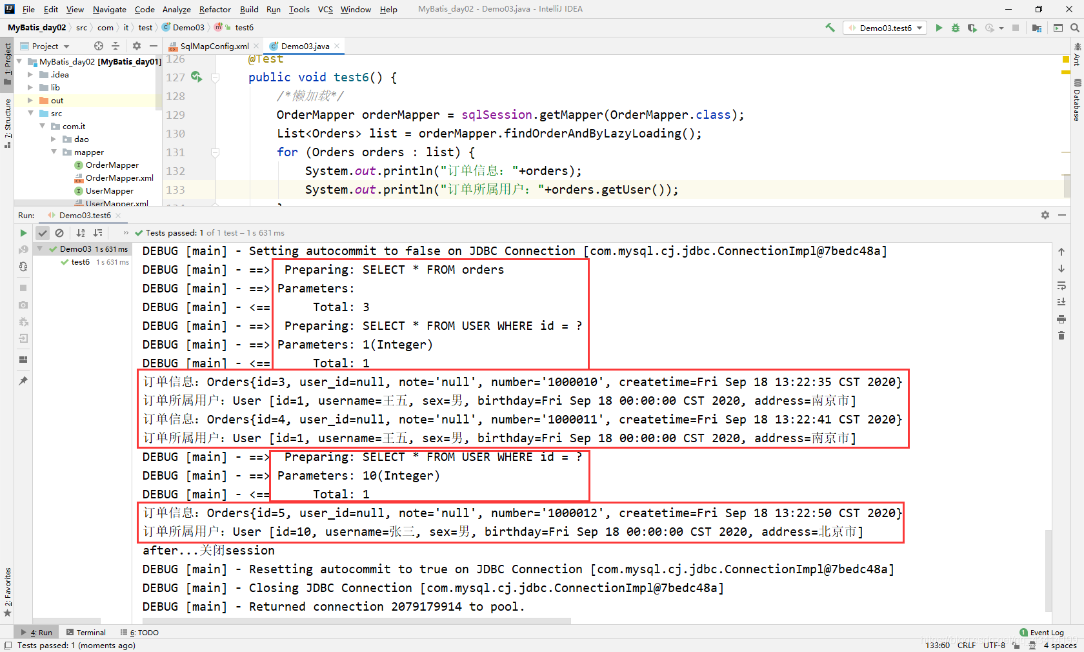Hide the Project panel with the minus icon
Screen dimensions: 1084x652
153,46
